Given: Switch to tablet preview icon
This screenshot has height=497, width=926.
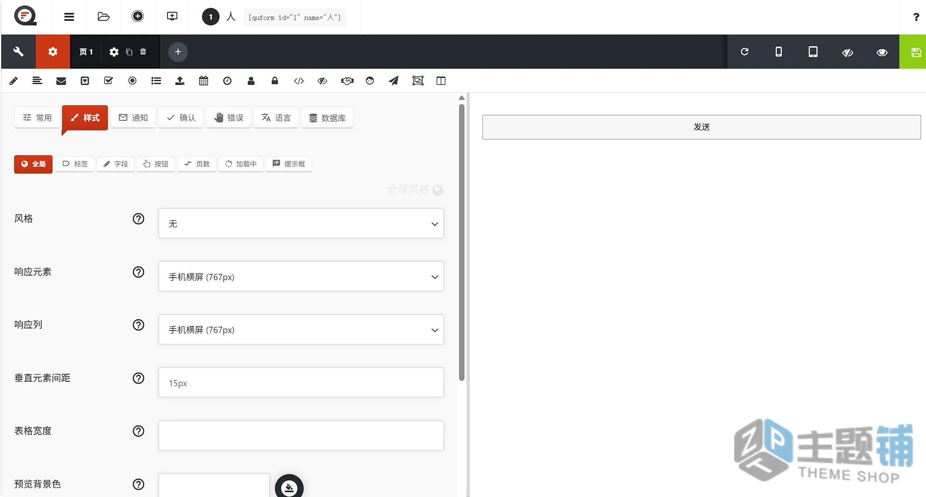Looking at the screenshot, I should (x=813, y=52).
